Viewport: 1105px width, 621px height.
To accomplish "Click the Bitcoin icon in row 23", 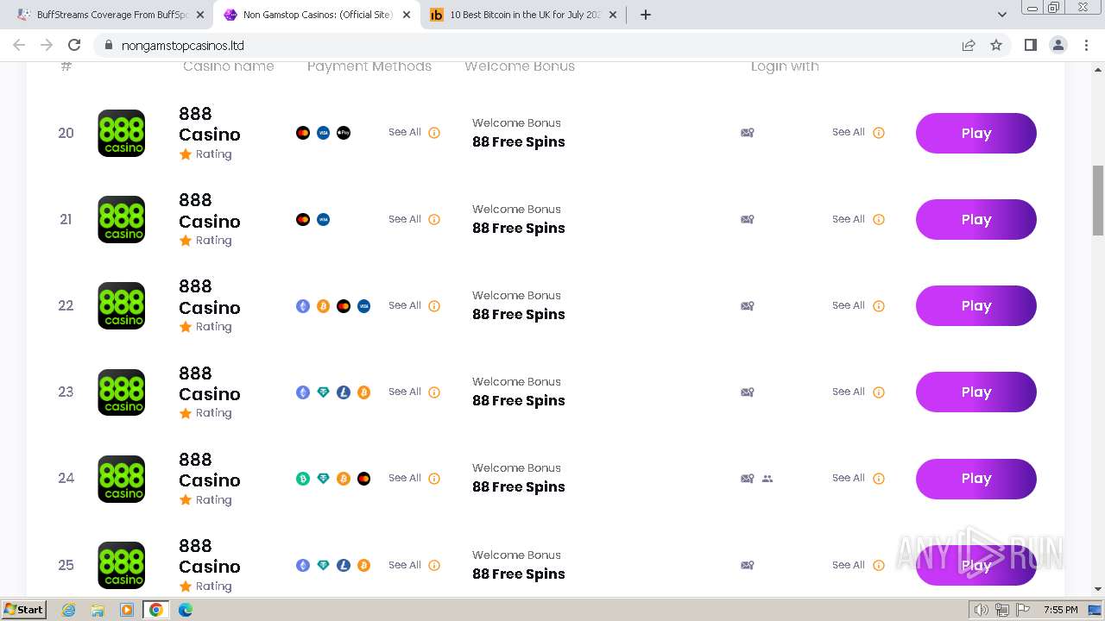I will click(363, 392).
